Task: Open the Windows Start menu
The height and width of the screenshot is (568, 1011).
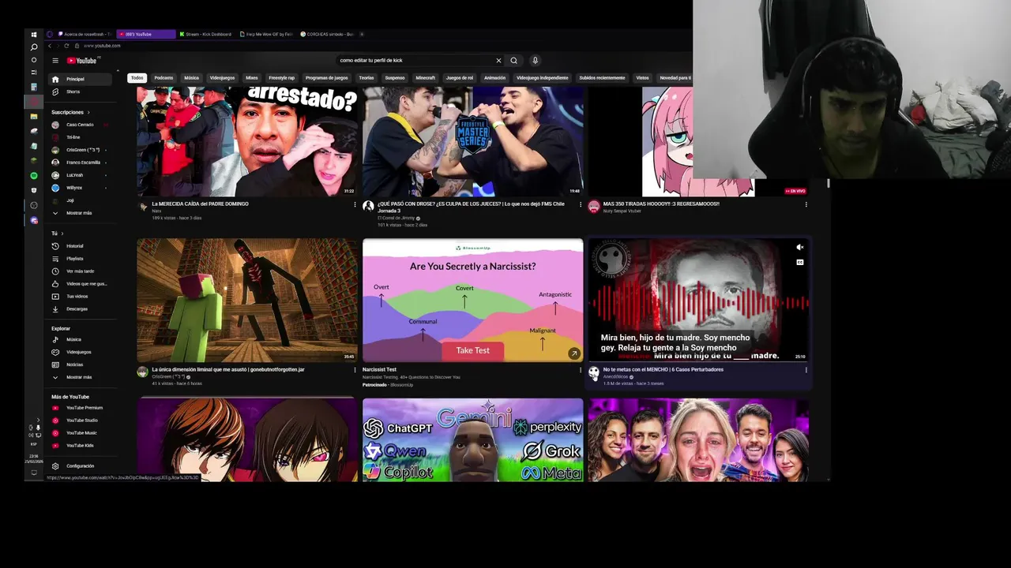Action: point(34,35)
